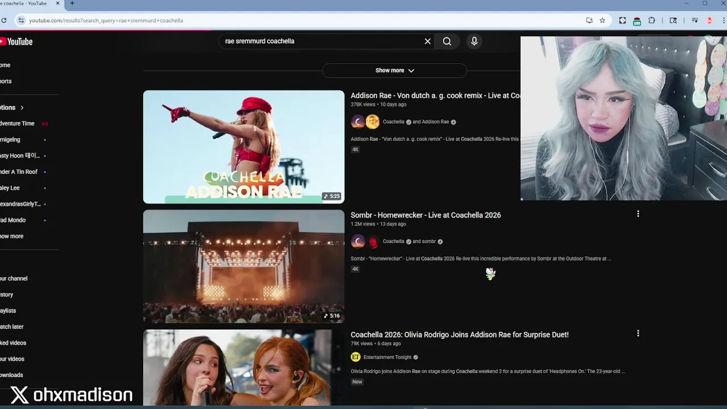Open the Sombr Homewrecker video thumbnail
This screenshot has height=409, width=727.
244,266
